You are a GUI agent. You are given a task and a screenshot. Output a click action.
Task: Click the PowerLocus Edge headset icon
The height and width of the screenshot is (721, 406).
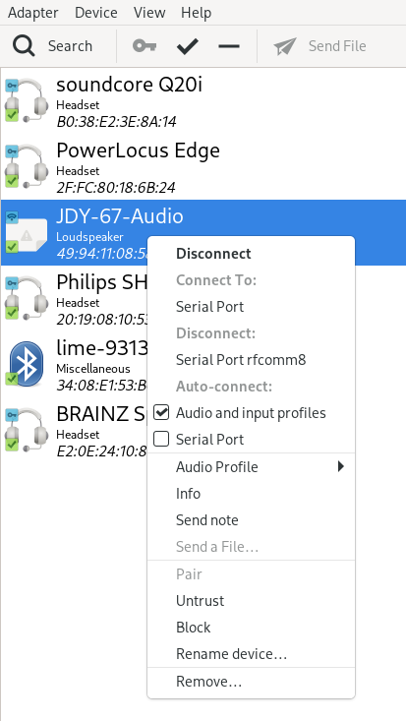coord(27,166)
